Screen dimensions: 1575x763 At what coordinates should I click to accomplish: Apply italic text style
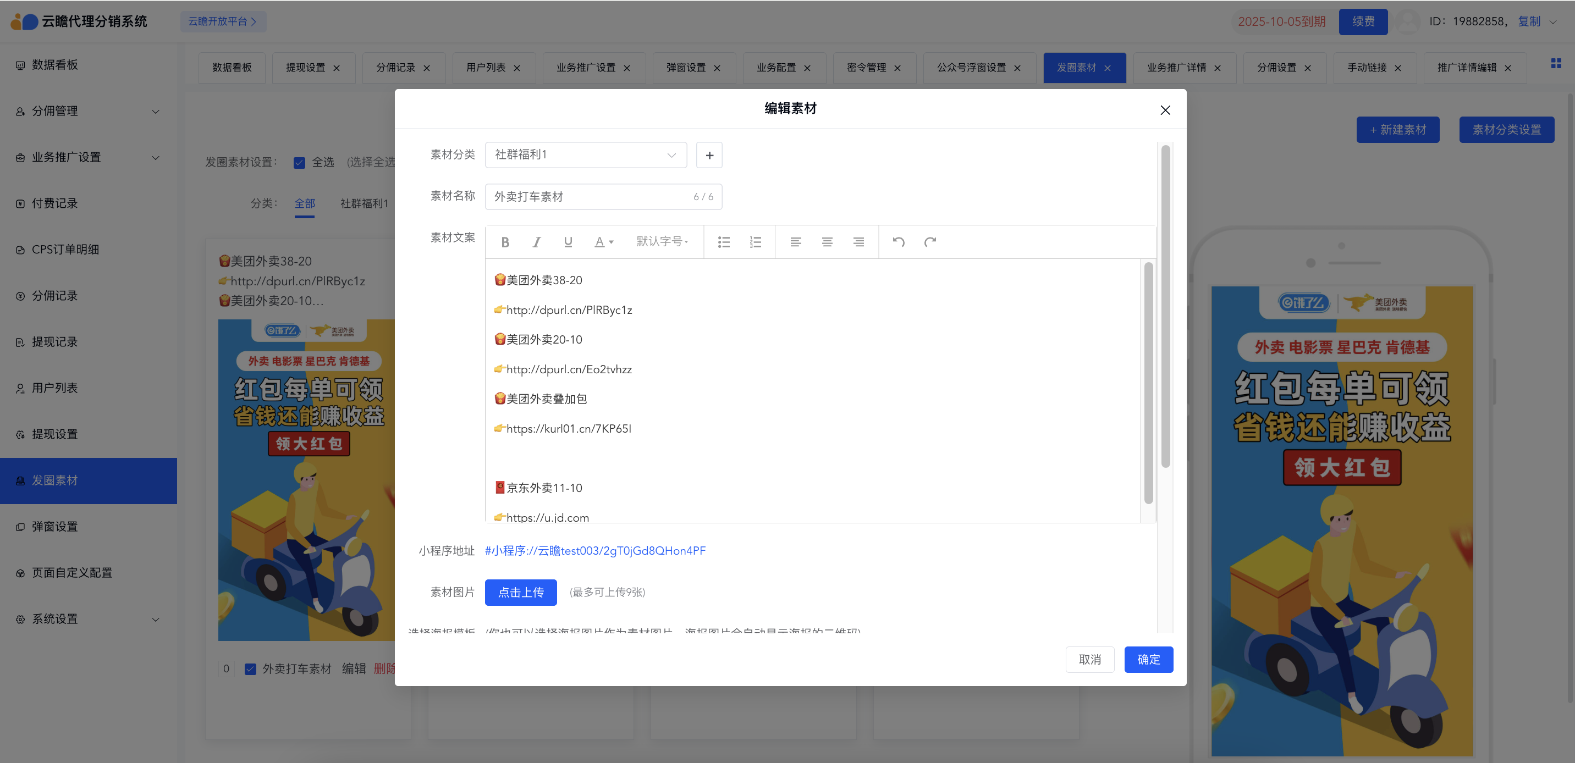tap(536, 242)
